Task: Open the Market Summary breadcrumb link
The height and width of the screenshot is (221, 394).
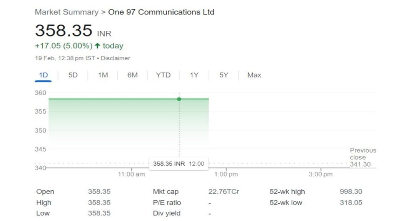Action: pyautogui.click(x=67, y=12)
